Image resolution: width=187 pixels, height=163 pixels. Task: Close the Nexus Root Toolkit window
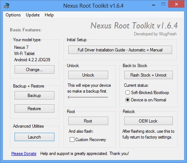tap(176, 4)
